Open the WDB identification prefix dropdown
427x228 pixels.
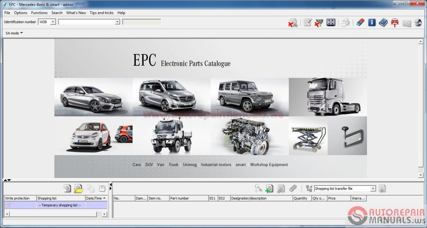(x=53, y=22)
